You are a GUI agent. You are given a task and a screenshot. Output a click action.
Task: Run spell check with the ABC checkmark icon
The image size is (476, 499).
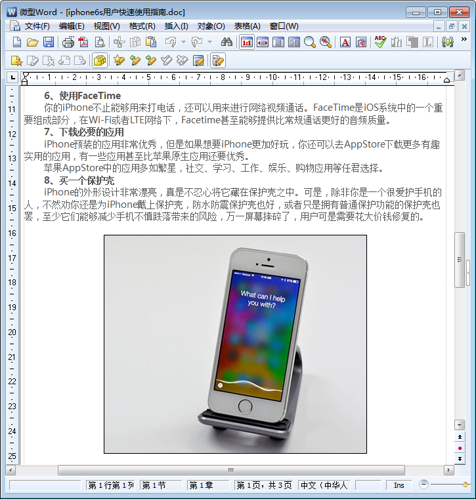point(380,42)
